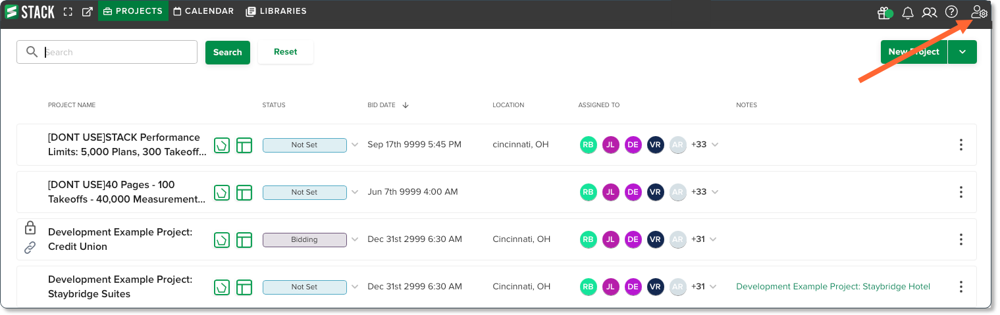Open takeoff icon for Credit Union project
1000x315 pixels.
click(222, 239)
